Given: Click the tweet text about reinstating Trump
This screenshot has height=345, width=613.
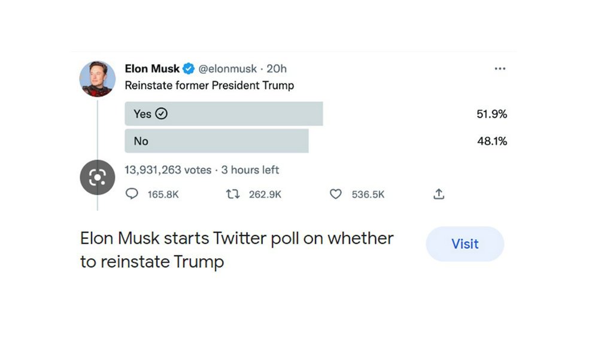Looking at the screenshot, I should coord(209,86).
